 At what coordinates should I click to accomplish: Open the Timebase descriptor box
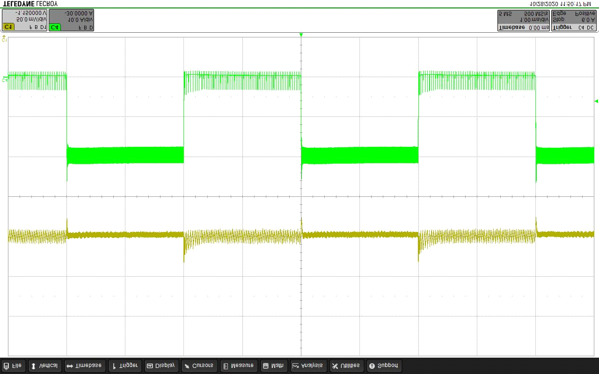(x=523, y=21)
